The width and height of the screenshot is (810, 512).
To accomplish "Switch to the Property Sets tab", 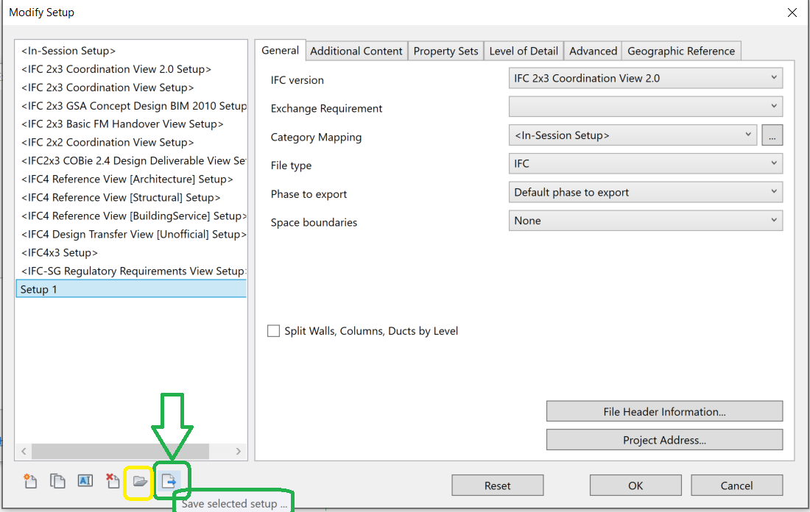I will pyautogui.click(x=445, y=50).
